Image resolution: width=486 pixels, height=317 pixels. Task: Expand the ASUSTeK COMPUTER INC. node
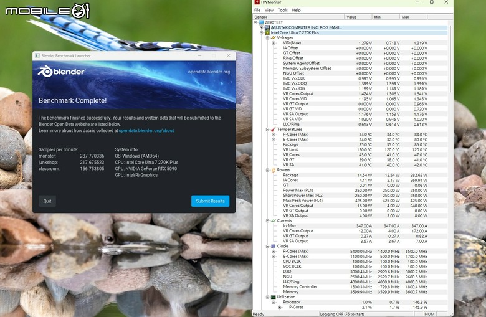tap(261, 27)
